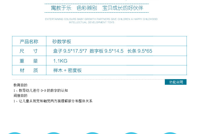The height and width of the screenshot is (134, 201).
Task: Click the 宝贝成长的好伙伴 headline text
Action: click(123, 8)
